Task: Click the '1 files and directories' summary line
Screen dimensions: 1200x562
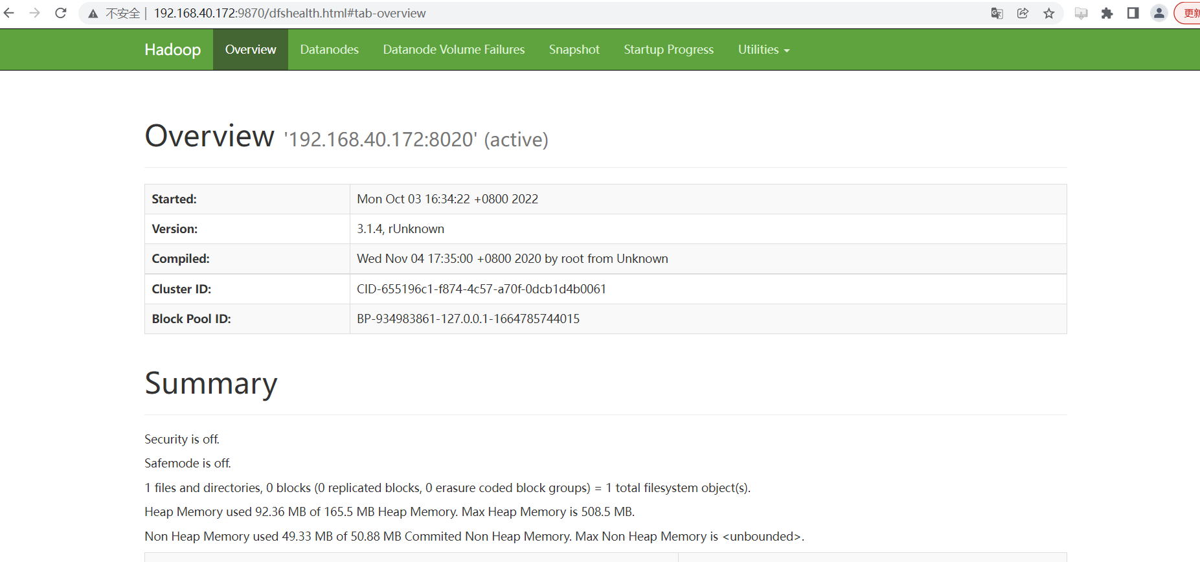Action: coord(447,488)
